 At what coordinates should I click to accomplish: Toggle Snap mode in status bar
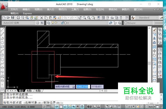coord(44,106)
